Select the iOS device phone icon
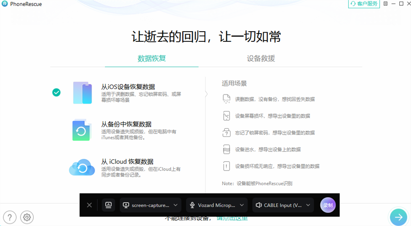Screen dimensions: 411x226 click(82, 93)
